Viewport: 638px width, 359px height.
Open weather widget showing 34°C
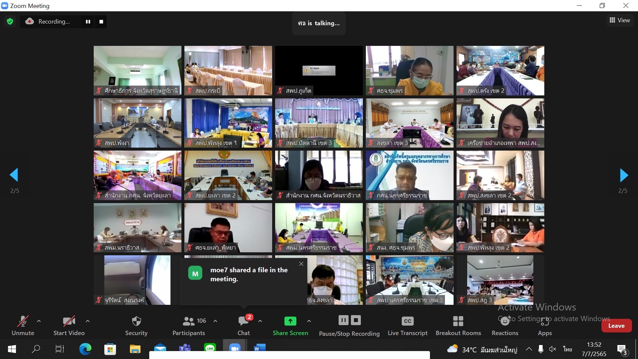[x=482, y=349]
